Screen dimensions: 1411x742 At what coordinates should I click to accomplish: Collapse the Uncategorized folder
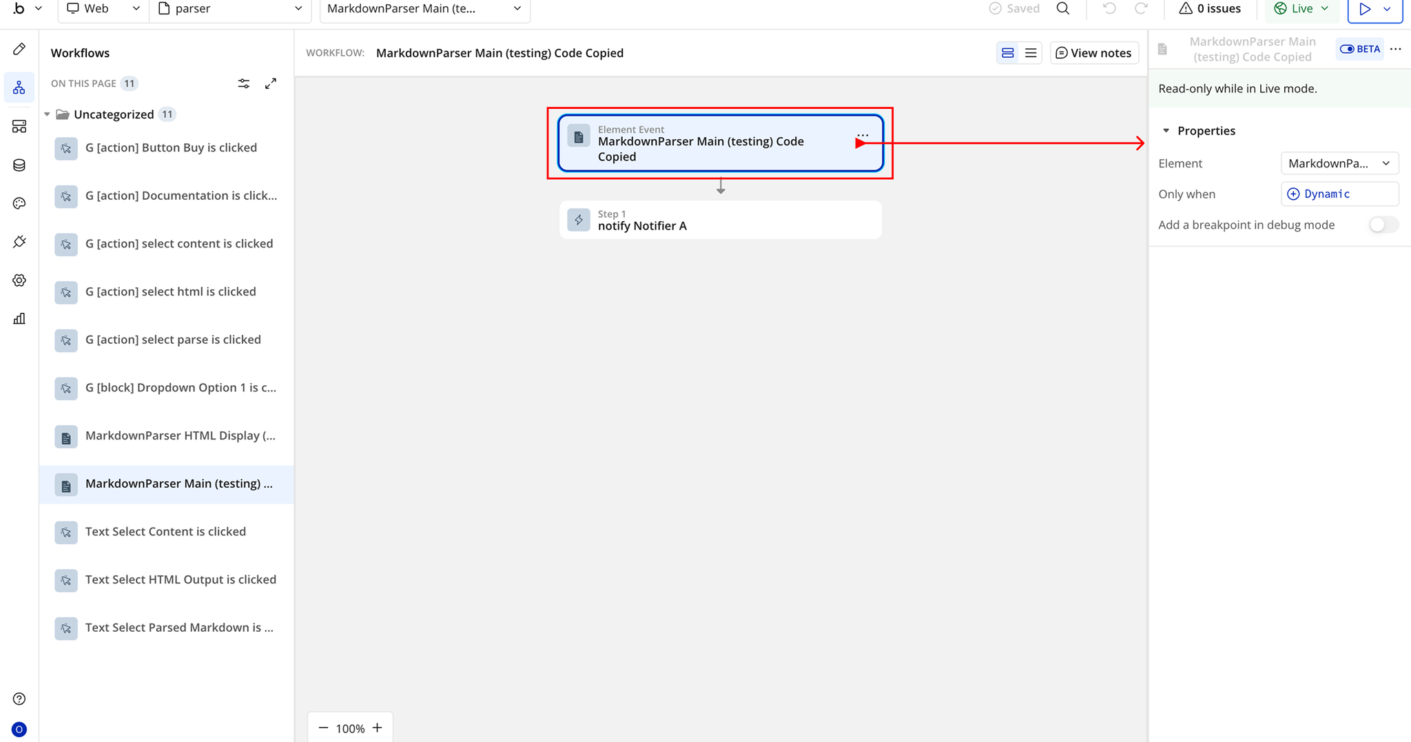(x=47, y=114)
